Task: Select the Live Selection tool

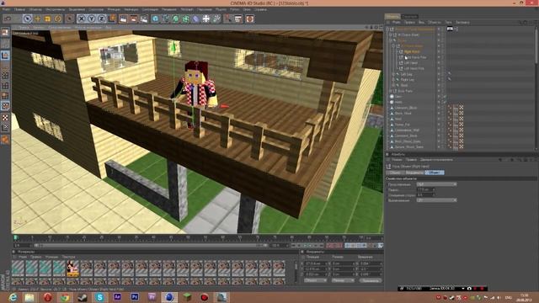Action: point(28,19)
